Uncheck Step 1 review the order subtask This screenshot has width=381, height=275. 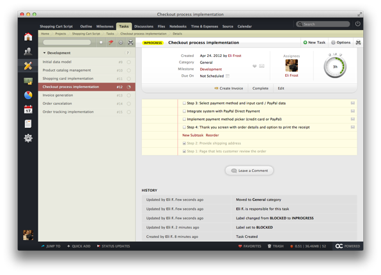tap(184, 151)
